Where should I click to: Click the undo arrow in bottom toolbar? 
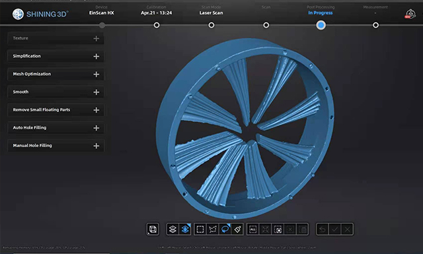coord(322,229)
